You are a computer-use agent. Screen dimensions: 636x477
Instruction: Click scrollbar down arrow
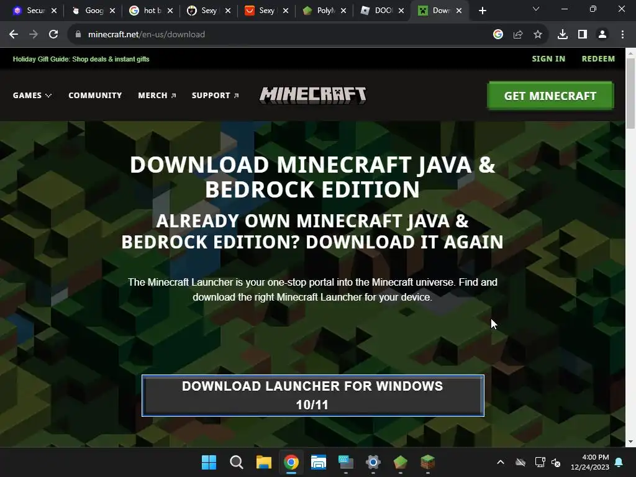[630, 442]
